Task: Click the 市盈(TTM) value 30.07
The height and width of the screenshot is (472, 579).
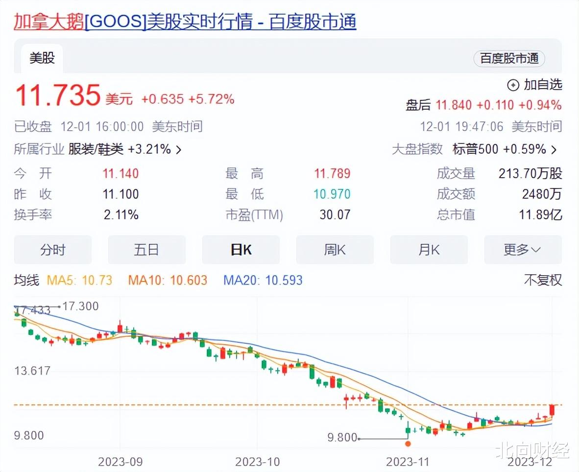Action: coord(335,215)
